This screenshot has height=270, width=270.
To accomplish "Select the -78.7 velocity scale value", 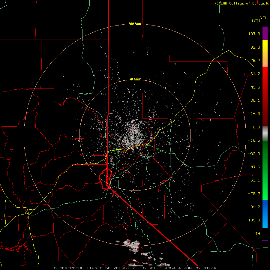I will click(x=254, y=194).
